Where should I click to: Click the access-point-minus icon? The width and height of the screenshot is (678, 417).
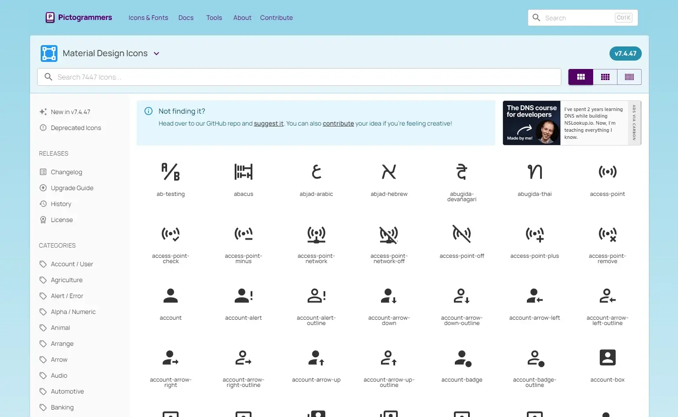[x=244, y=233]
